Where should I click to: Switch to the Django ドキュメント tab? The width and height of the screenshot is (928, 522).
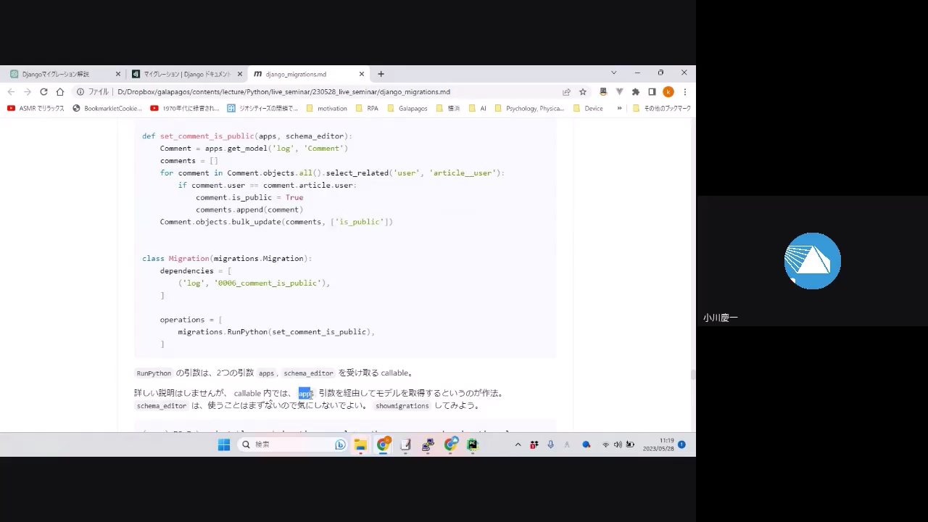pos(186,74)
